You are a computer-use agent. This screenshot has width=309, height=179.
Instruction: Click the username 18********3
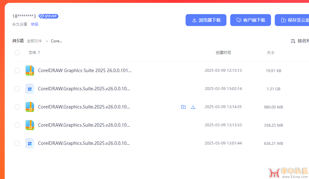(24, 16)
